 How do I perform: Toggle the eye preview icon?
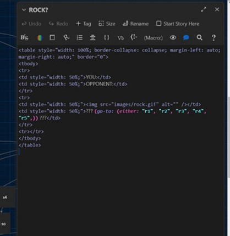[173, 38]
